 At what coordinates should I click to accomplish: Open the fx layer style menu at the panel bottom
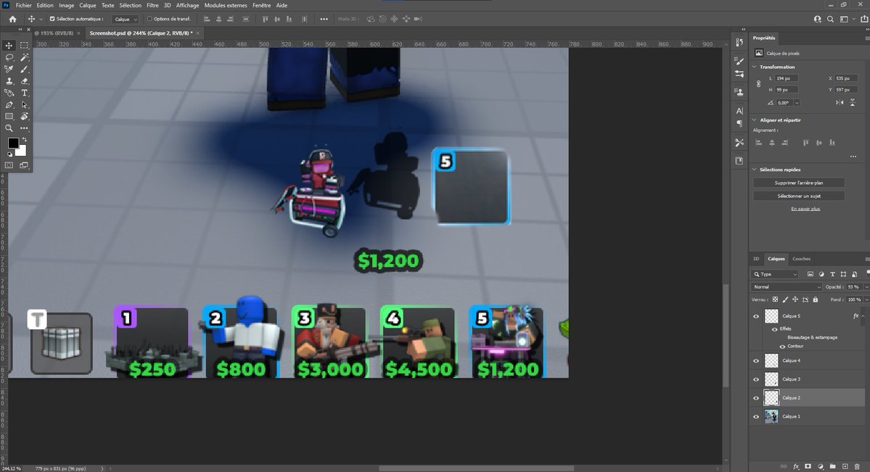(796, 467)
